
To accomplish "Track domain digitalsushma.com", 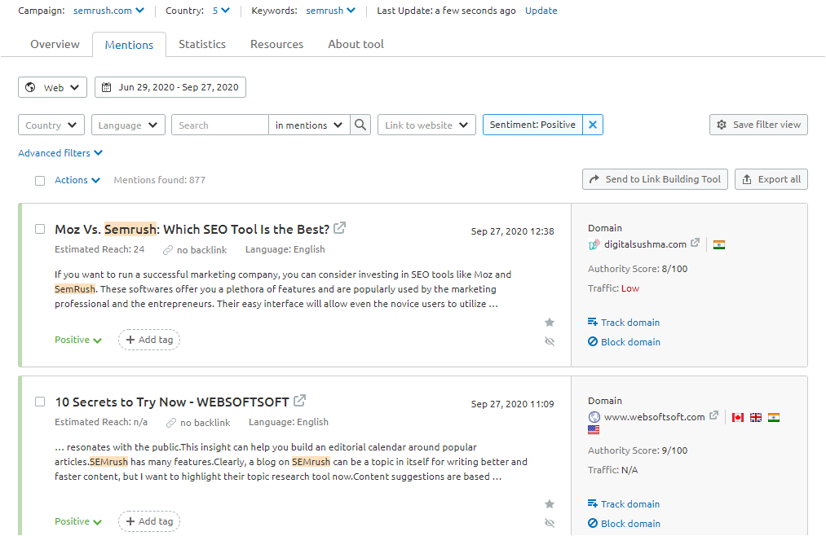I will (624, 323).
